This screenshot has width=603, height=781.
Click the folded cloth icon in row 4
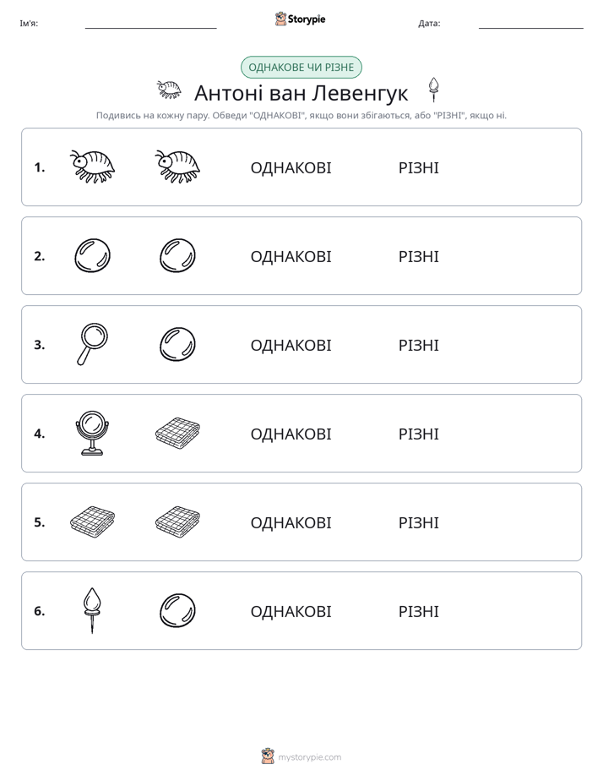tap(177, 434)
